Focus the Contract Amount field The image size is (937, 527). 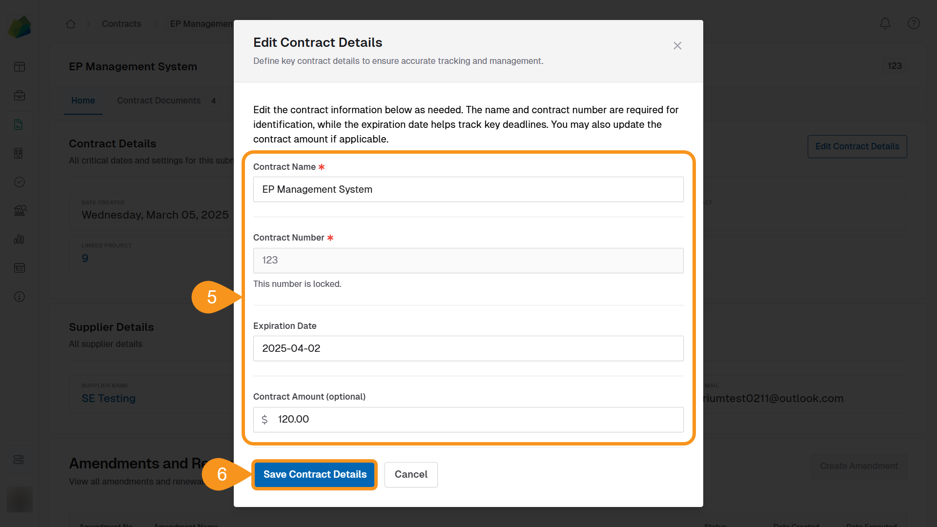[x=476, y=420]
